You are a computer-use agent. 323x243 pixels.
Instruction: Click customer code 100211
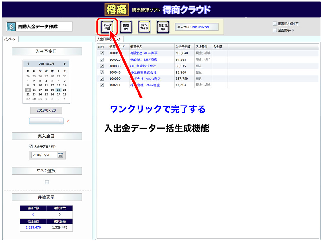[x=115, y=85]
